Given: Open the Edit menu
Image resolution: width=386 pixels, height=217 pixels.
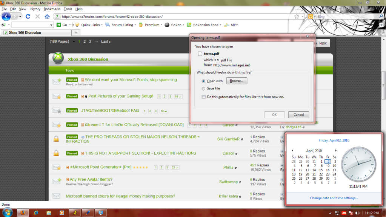Looking at the screenshot, I should (13, 9).
